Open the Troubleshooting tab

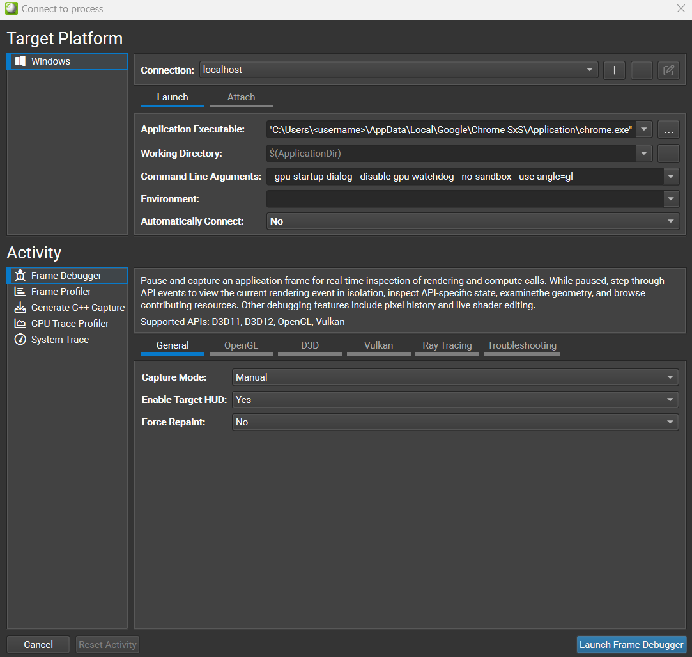(x=522, y=346)
